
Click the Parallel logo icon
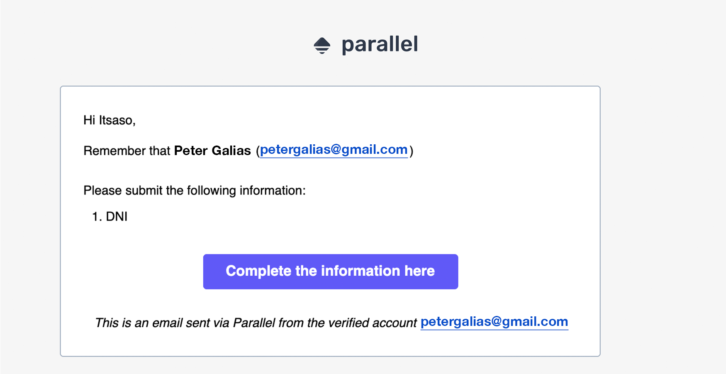coord(322,46)
